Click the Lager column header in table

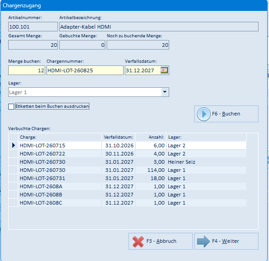click(x=207, y=137)
